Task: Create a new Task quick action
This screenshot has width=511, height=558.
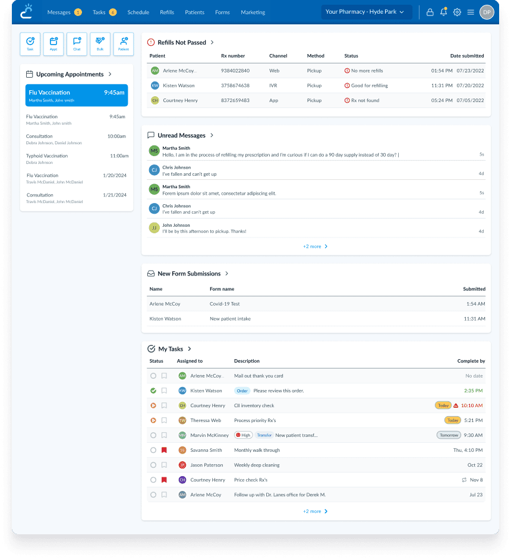Action: coord(30,44)
